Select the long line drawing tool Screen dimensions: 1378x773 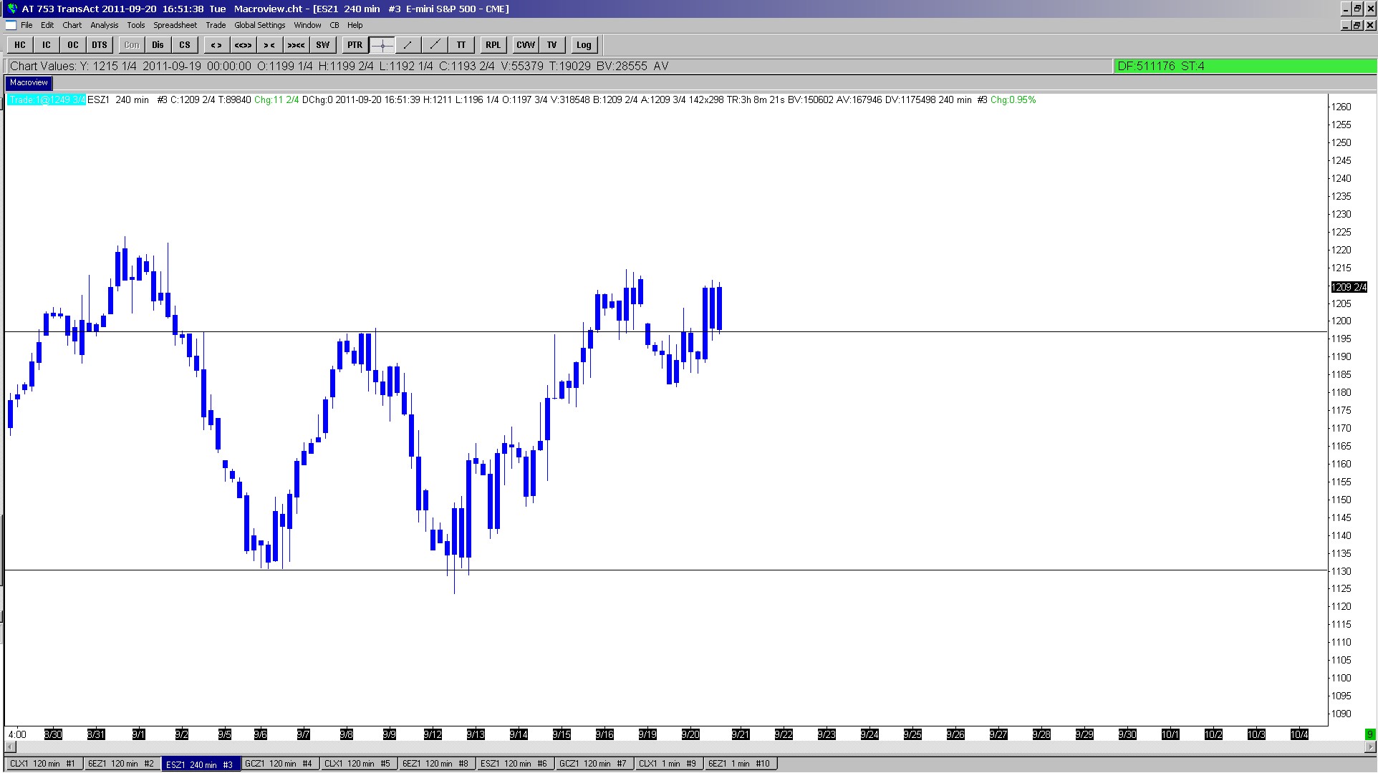[435, 45]
